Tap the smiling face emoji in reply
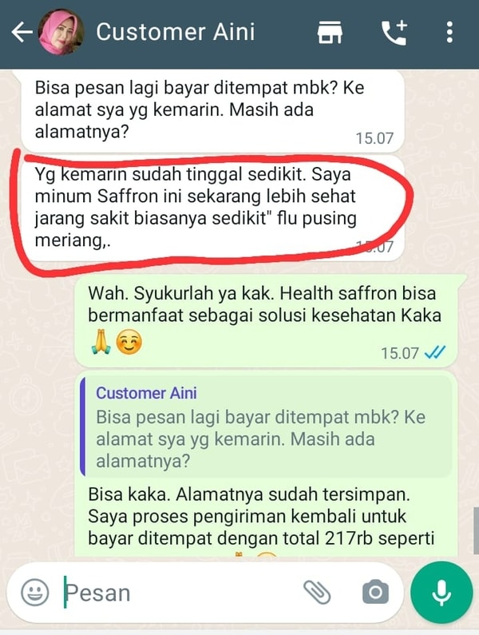The image size is (479, 635). coord(129,342)
